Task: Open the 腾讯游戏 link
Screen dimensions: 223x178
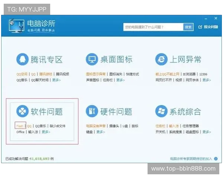Action: tap(46, 74)
